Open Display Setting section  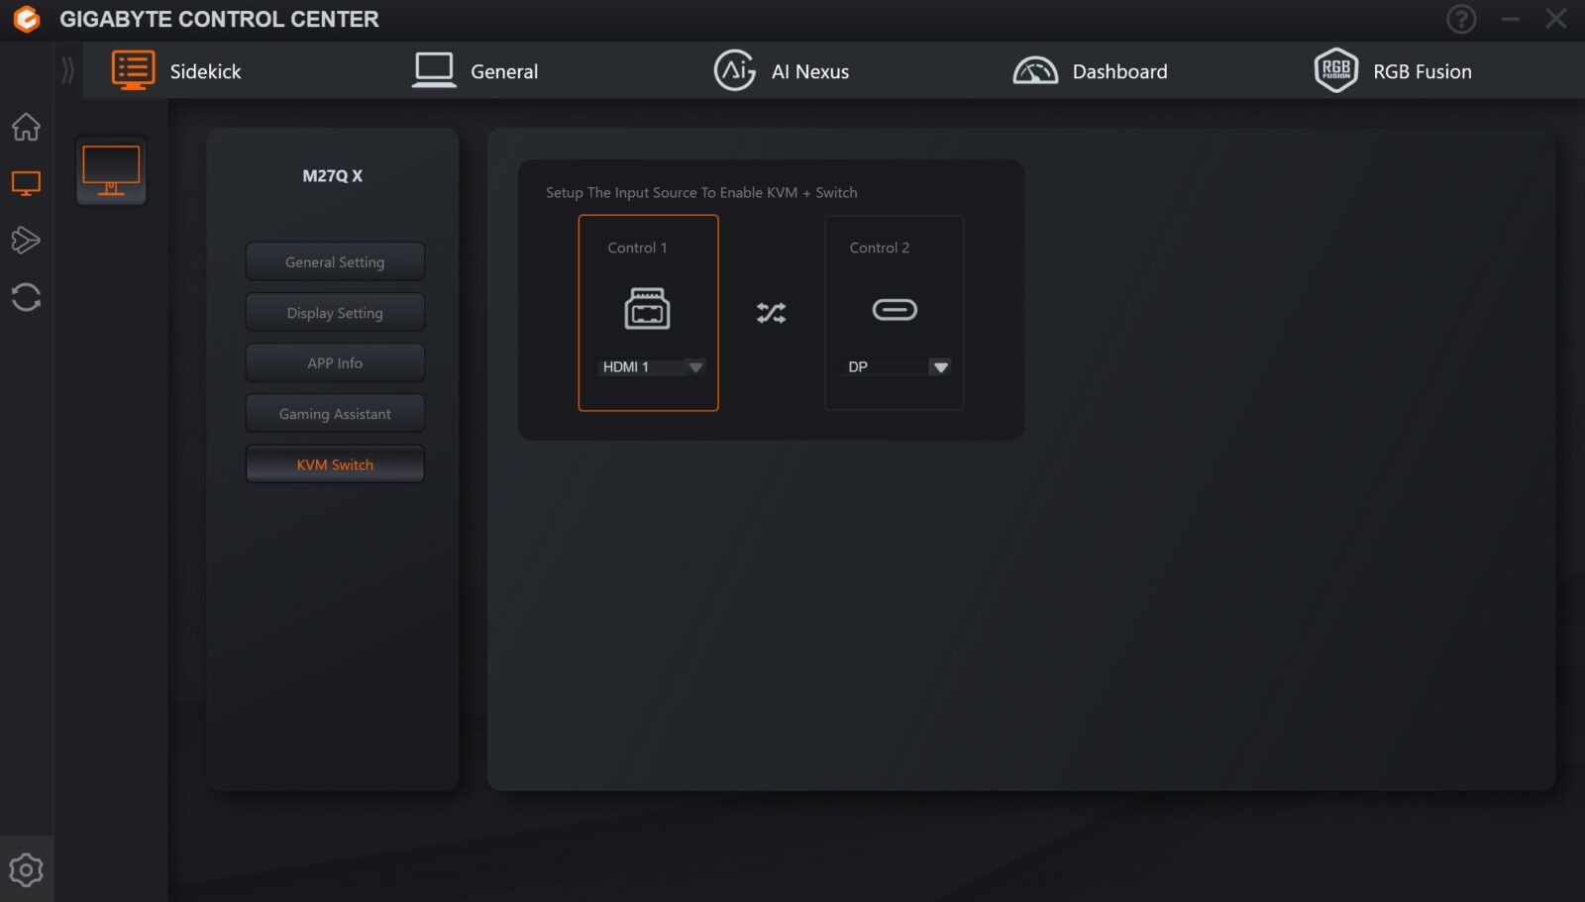point(335,313)
